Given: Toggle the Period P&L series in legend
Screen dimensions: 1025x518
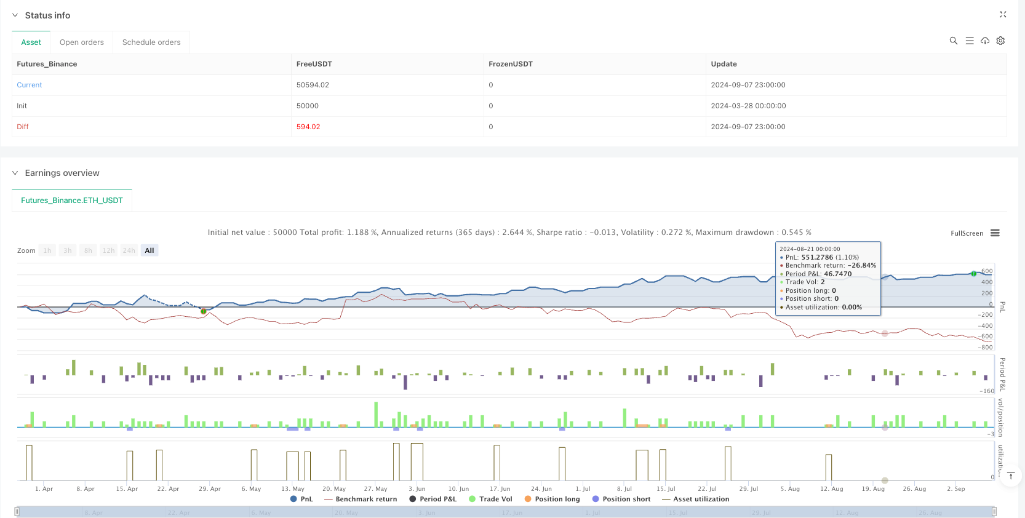Looking at the screenshot, I should (x=433, y=499).
